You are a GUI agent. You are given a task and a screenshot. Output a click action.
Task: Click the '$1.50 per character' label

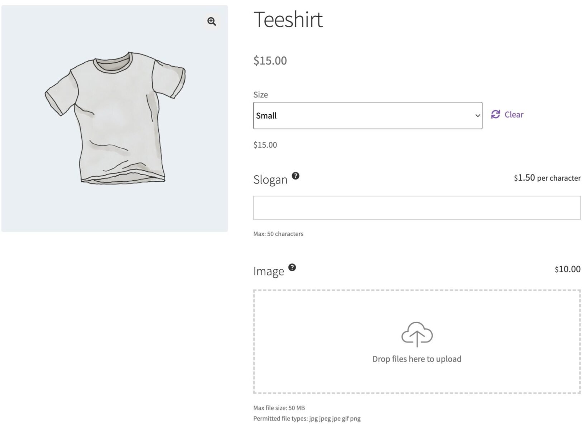547,177
